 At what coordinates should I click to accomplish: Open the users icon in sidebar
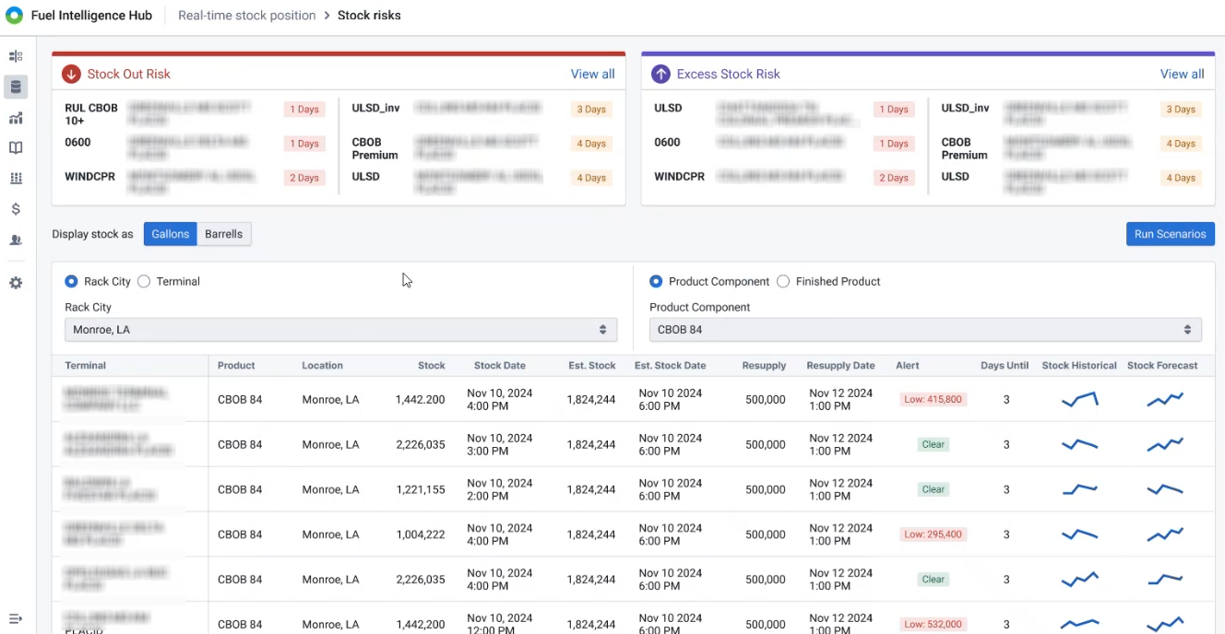click(x=16, y=240)
